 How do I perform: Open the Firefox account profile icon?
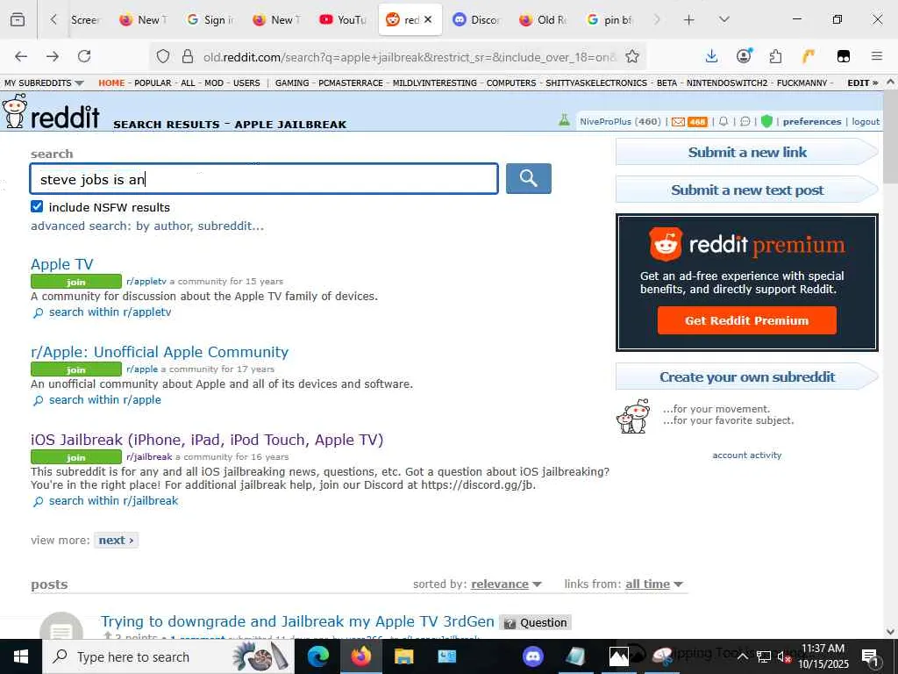point(744,55)
